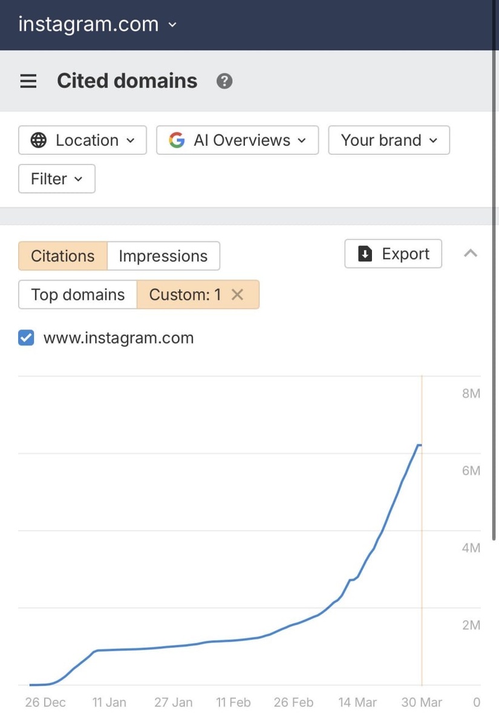Uncheck the www.instagram.com checkbox
The width and height of the screenshot is (499, 726).
27,338
